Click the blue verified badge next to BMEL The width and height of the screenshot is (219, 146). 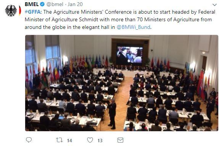42,4
